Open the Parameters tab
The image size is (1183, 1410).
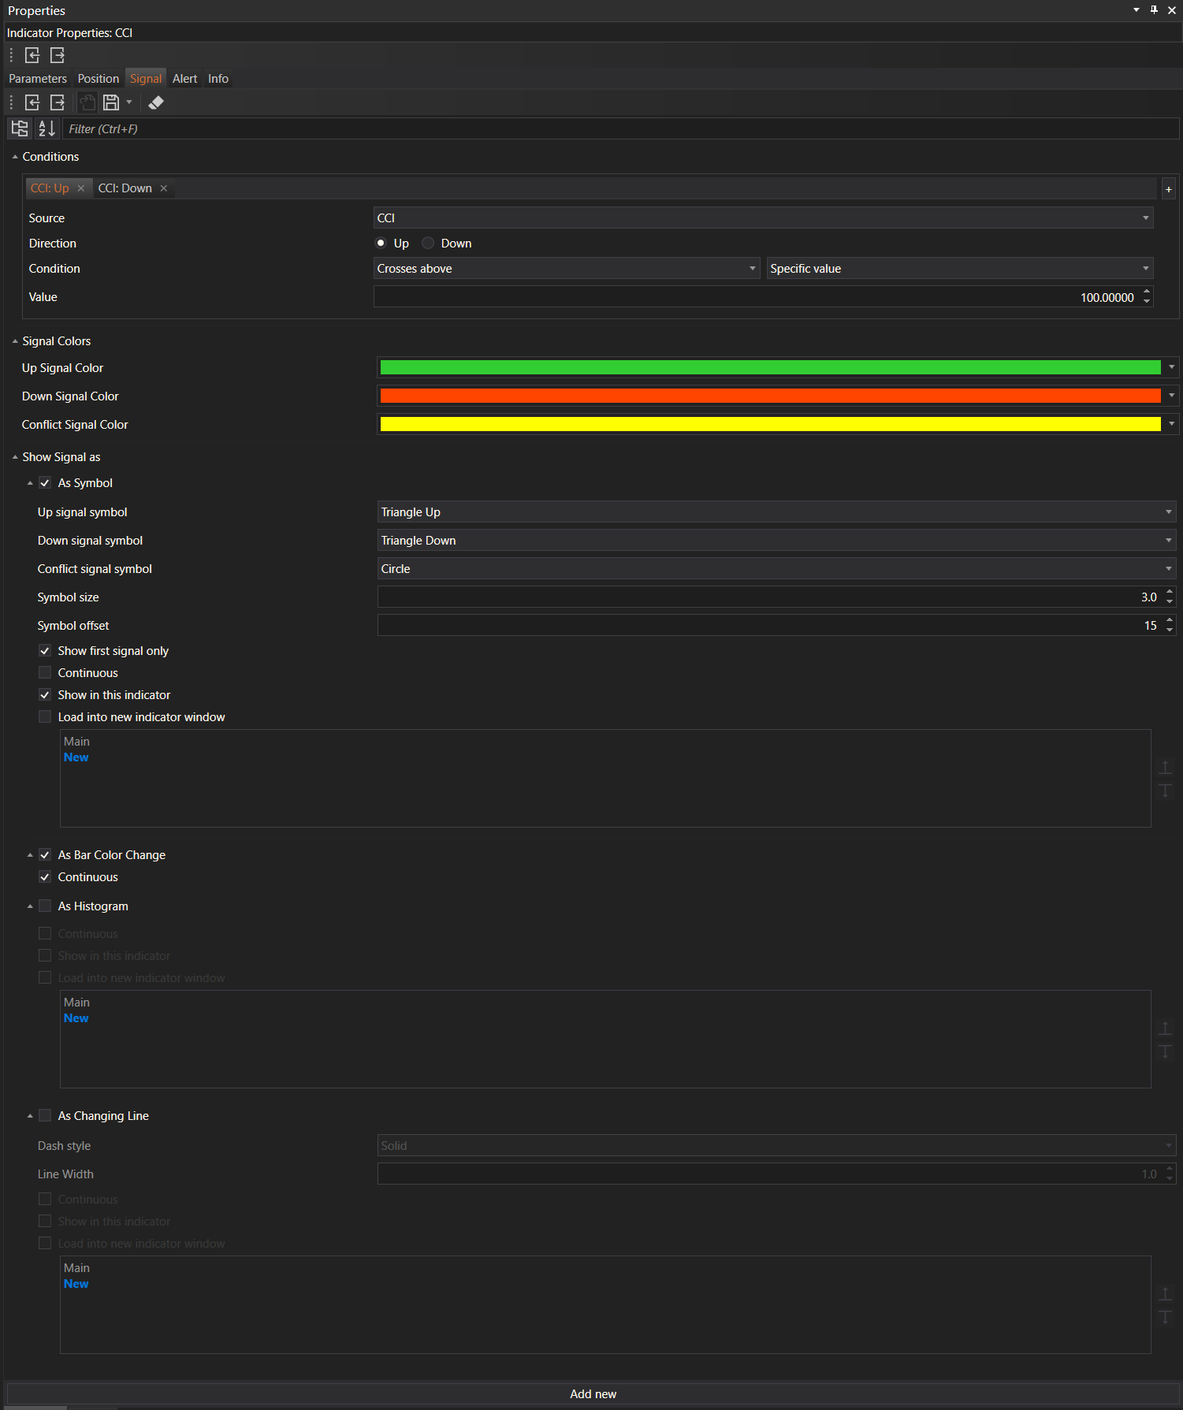[x=38, y=79]
